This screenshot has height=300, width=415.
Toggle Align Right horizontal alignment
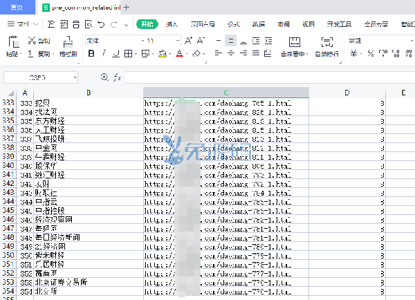(243, 53)
